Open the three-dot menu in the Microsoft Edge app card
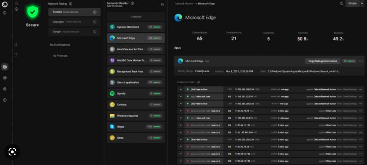 click(360, 61)
